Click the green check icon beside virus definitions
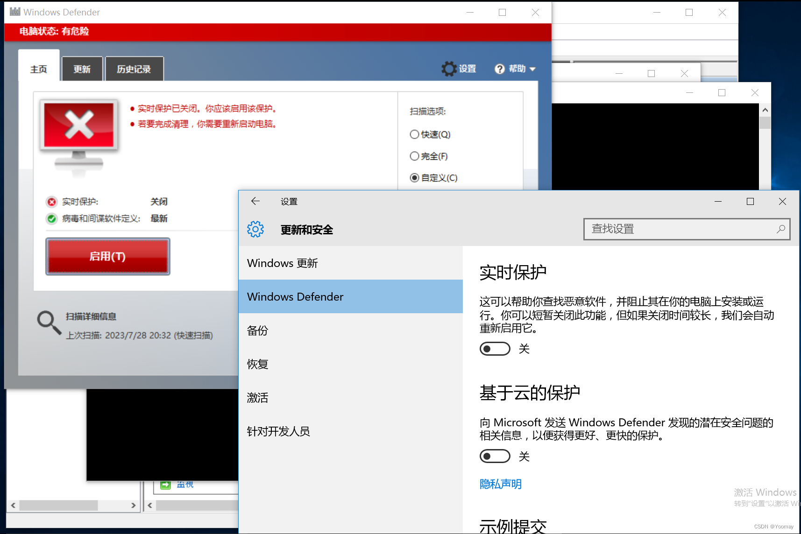 click(x=51, y=218)
